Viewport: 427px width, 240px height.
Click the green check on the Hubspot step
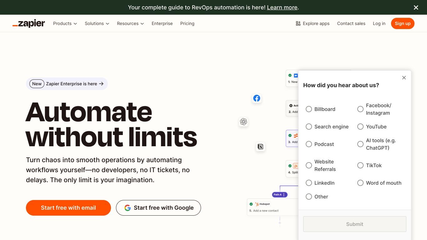251,204
